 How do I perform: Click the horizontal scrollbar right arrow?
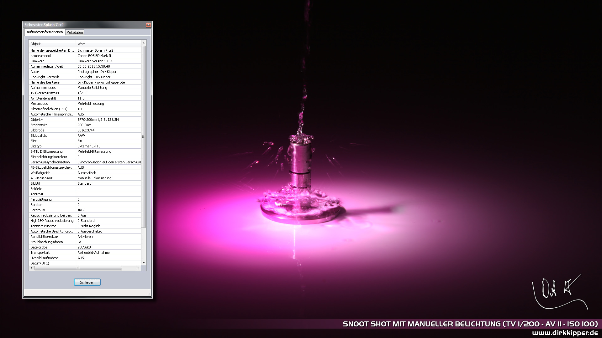138,268
